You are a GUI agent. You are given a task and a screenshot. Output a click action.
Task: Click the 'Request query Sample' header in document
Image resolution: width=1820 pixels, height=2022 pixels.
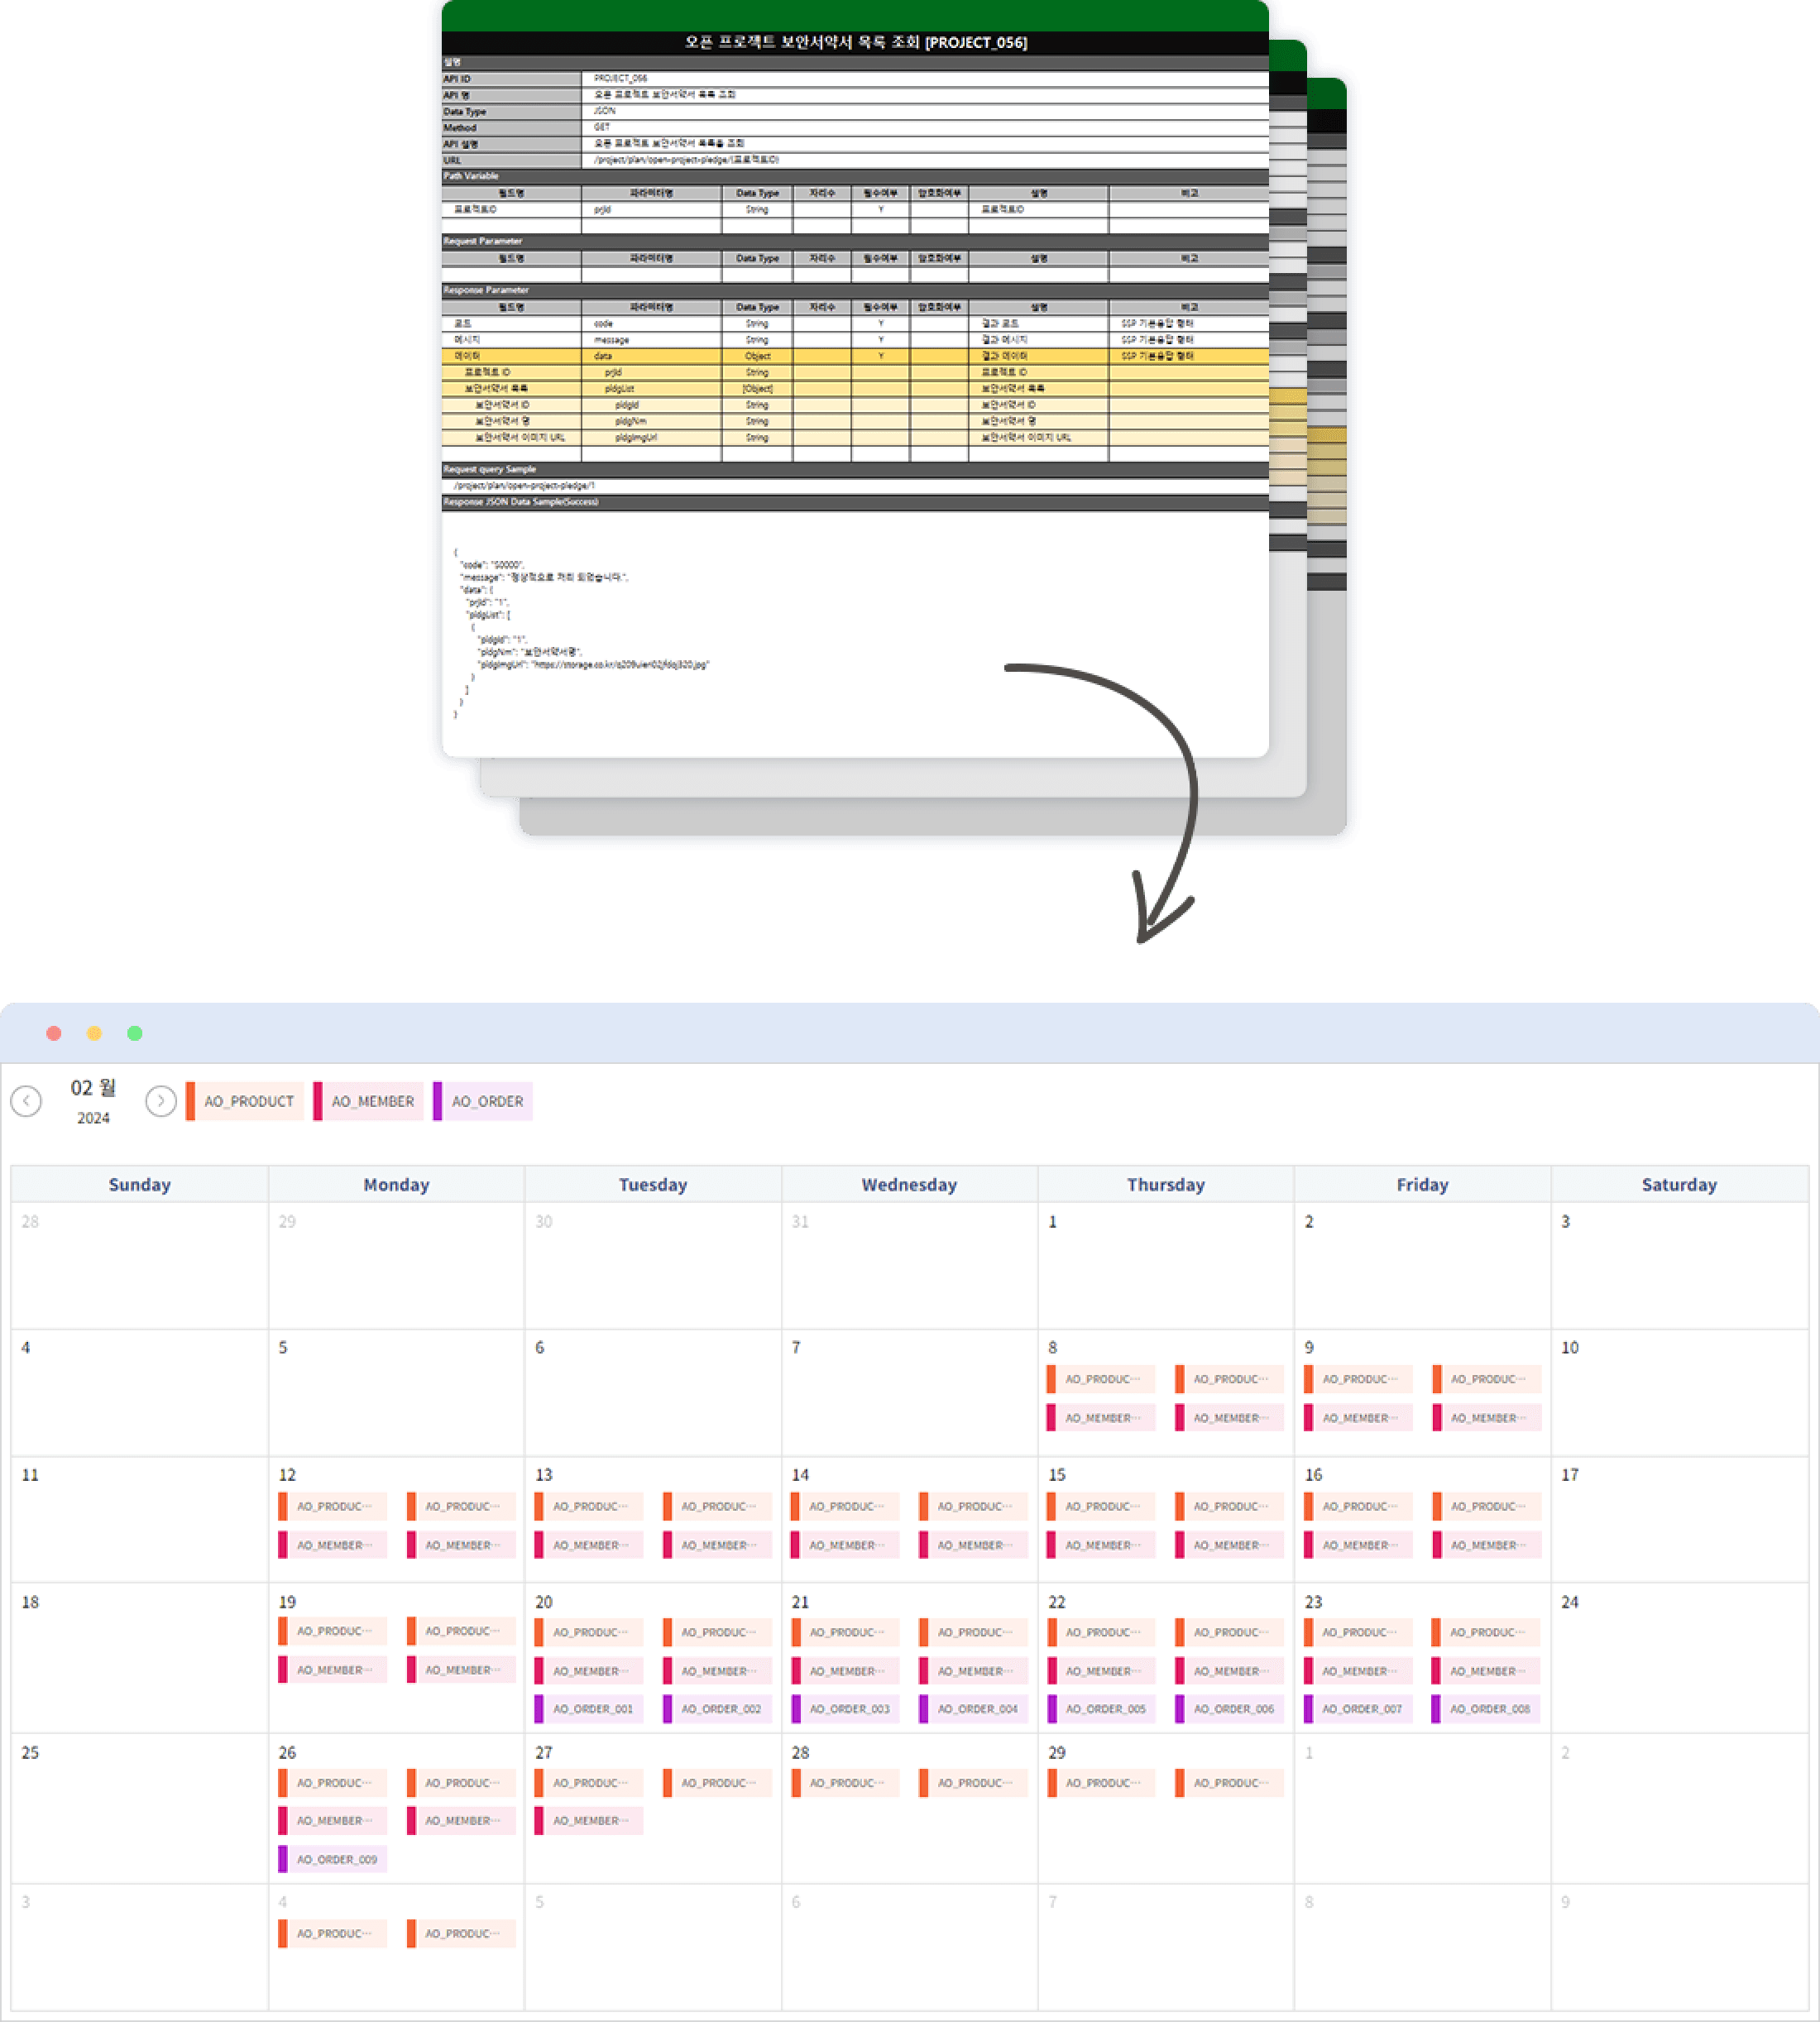(855, 469)
